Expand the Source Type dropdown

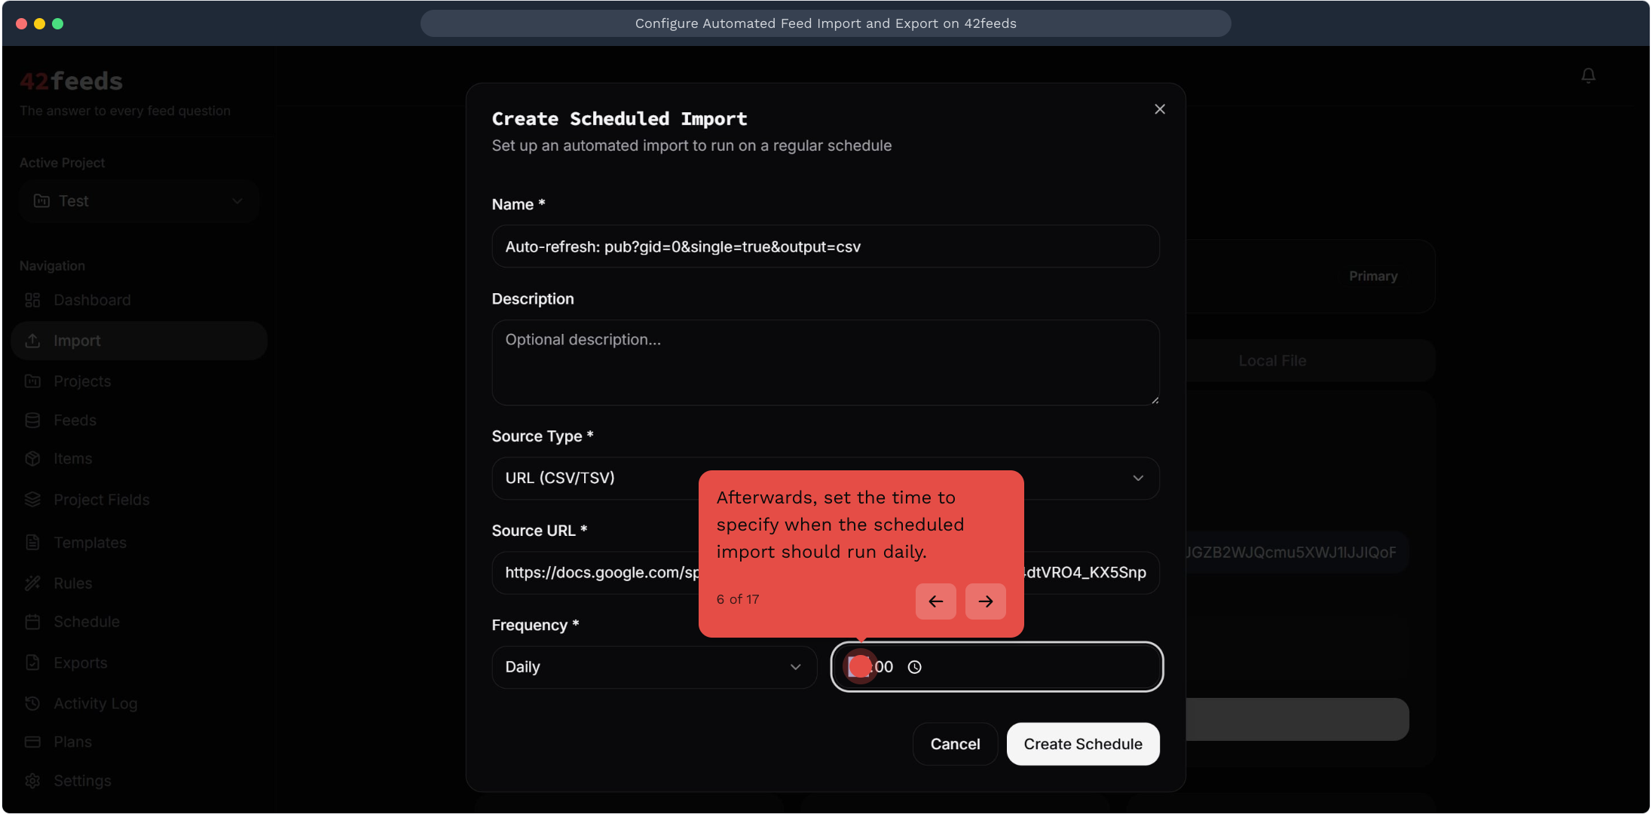point(1137,478)
